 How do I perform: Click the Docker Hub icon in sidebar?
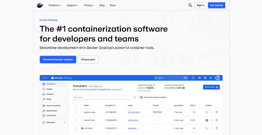click(x=44, y=115)
